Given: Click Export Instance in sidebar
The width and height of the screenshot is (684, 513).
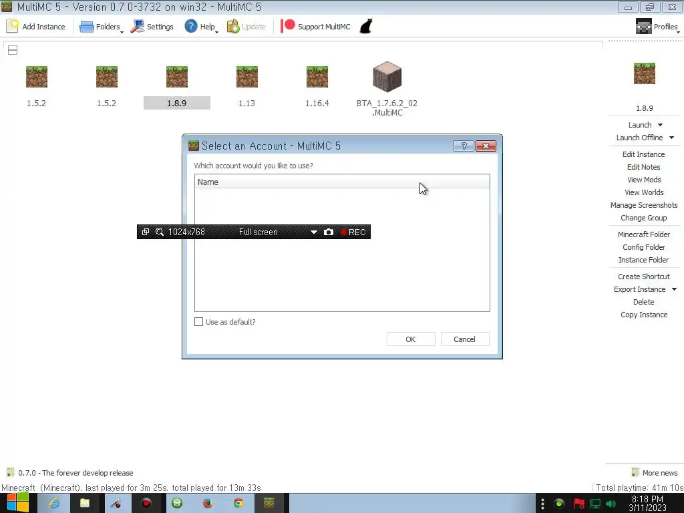Looking at the screenshot, I should click(639, 289).
